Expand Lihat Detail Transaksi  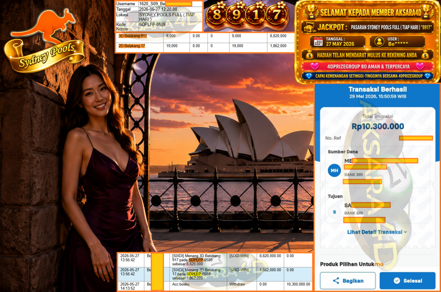[x=377, y=232]
